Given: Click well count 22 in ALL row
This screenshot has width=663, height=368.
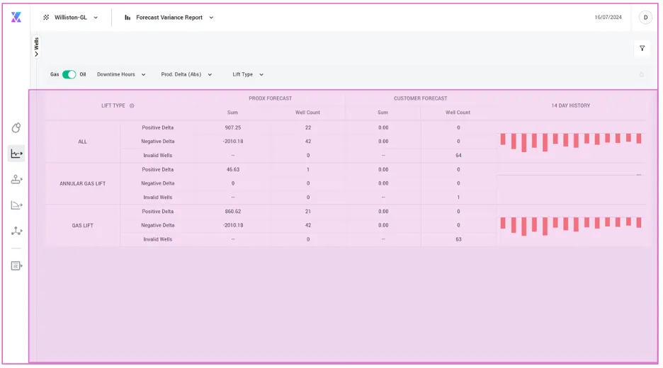Looking at the screenshot, I should pos(308,127).
